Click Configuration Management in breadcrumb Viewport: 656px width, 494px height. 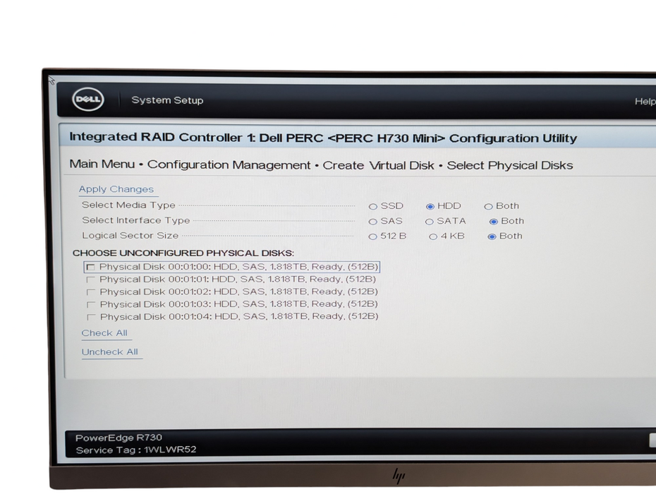[229, 165]
